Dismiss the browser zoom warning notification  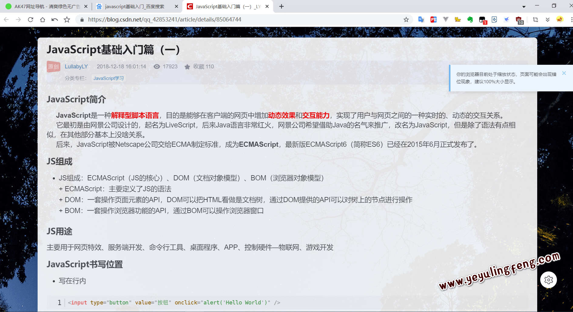[564, 73]
